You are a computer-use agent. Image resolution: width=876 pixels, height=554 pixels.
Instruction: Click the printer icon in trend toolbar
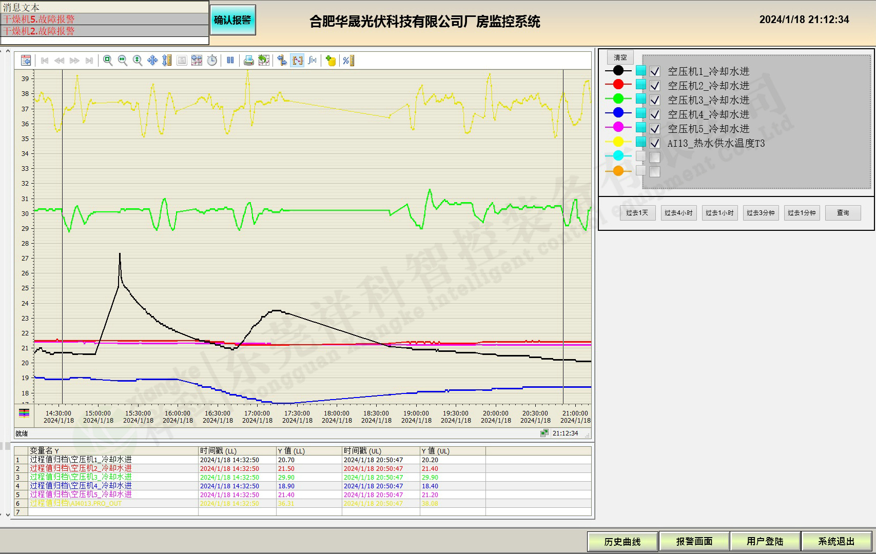[248, 61]
